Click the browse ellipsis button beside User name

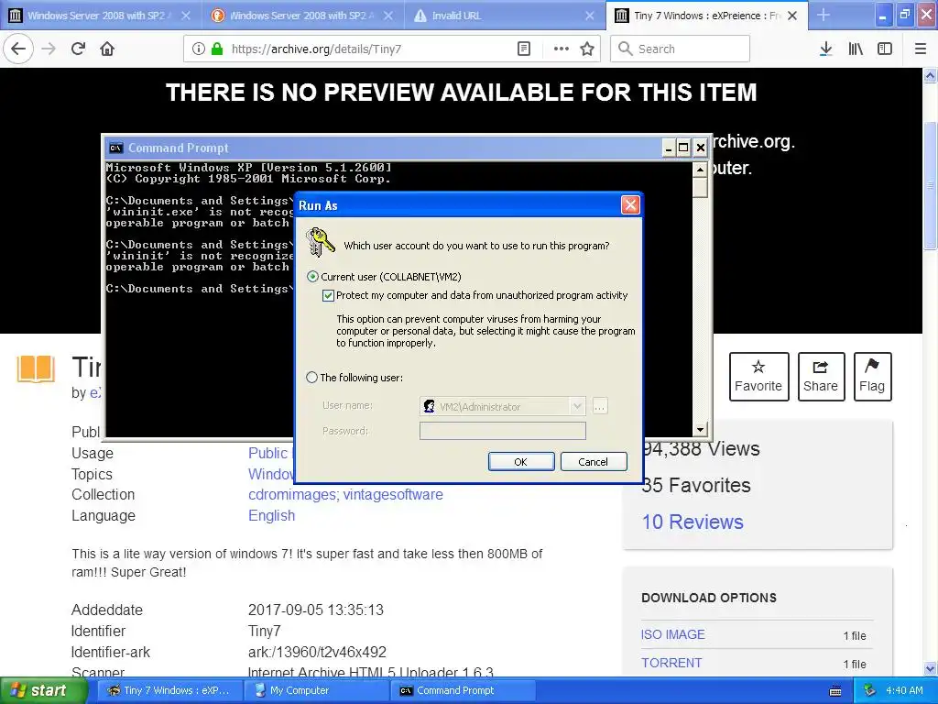599,406
